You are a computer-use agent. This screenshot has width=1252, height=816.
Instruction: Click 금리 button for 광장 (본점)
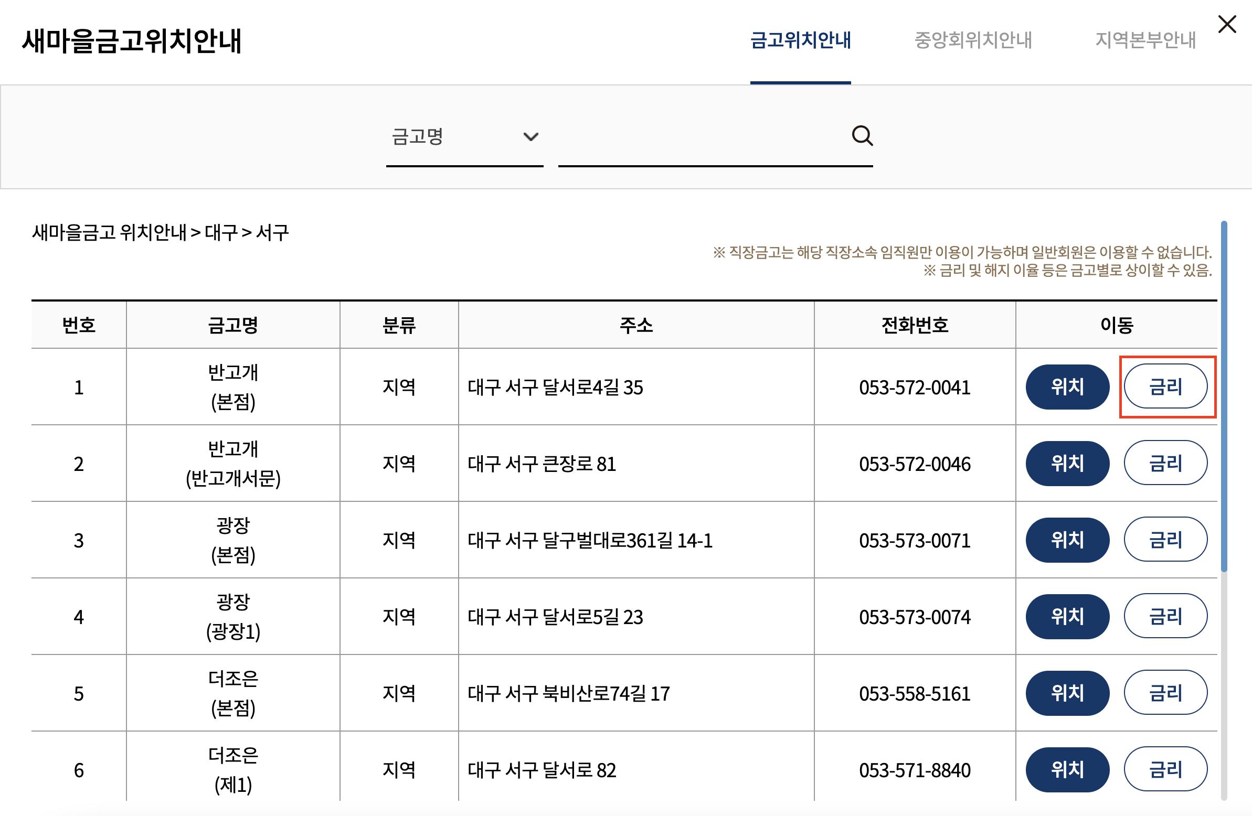click(x=1166, y=540)
